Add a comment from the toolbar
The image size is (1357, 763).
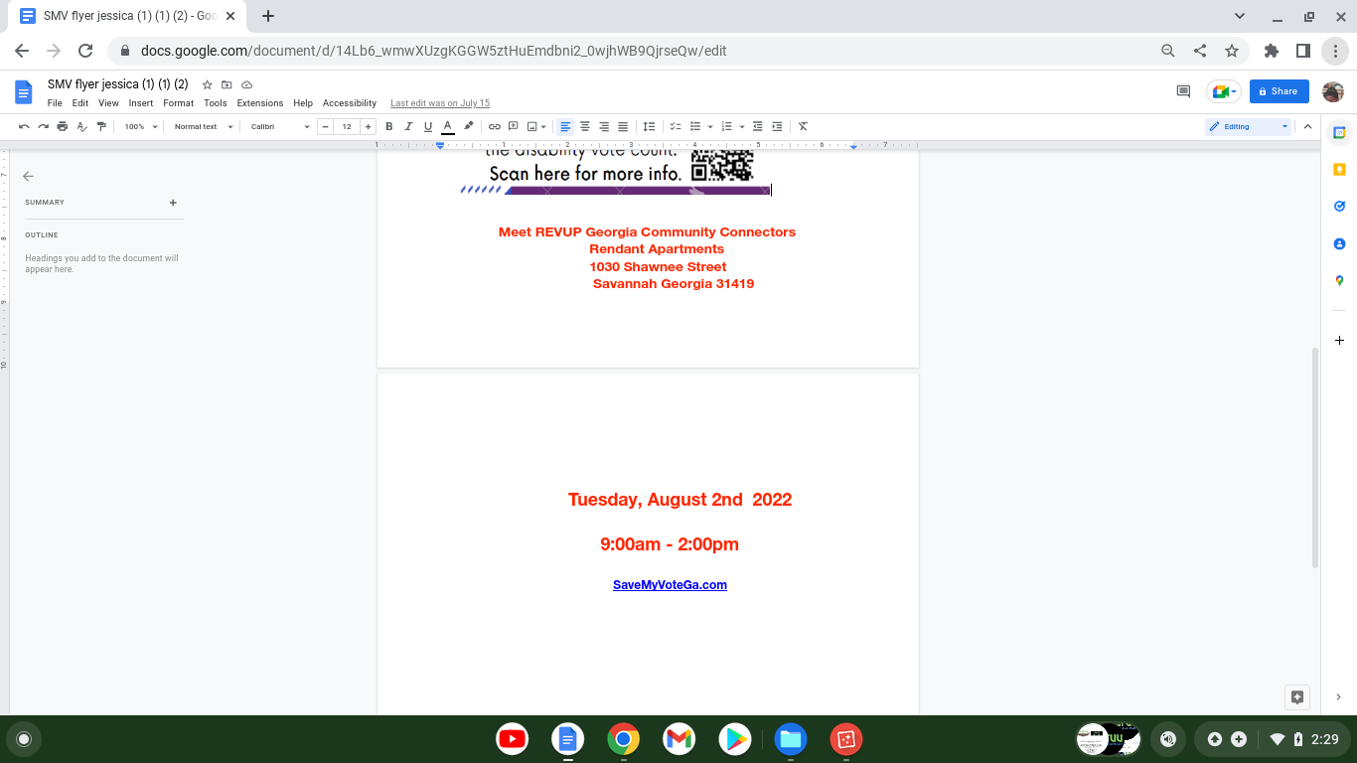coord(514,126)
